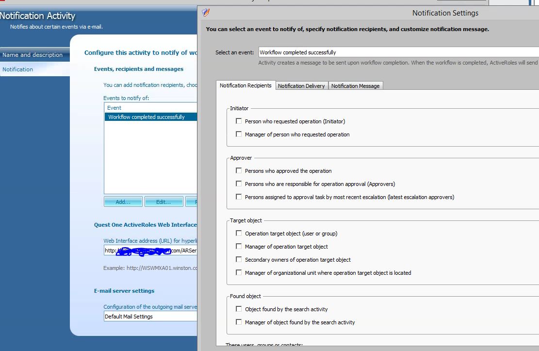Click the Event column header
Screen dimensions: 539x351
[151, 108]
